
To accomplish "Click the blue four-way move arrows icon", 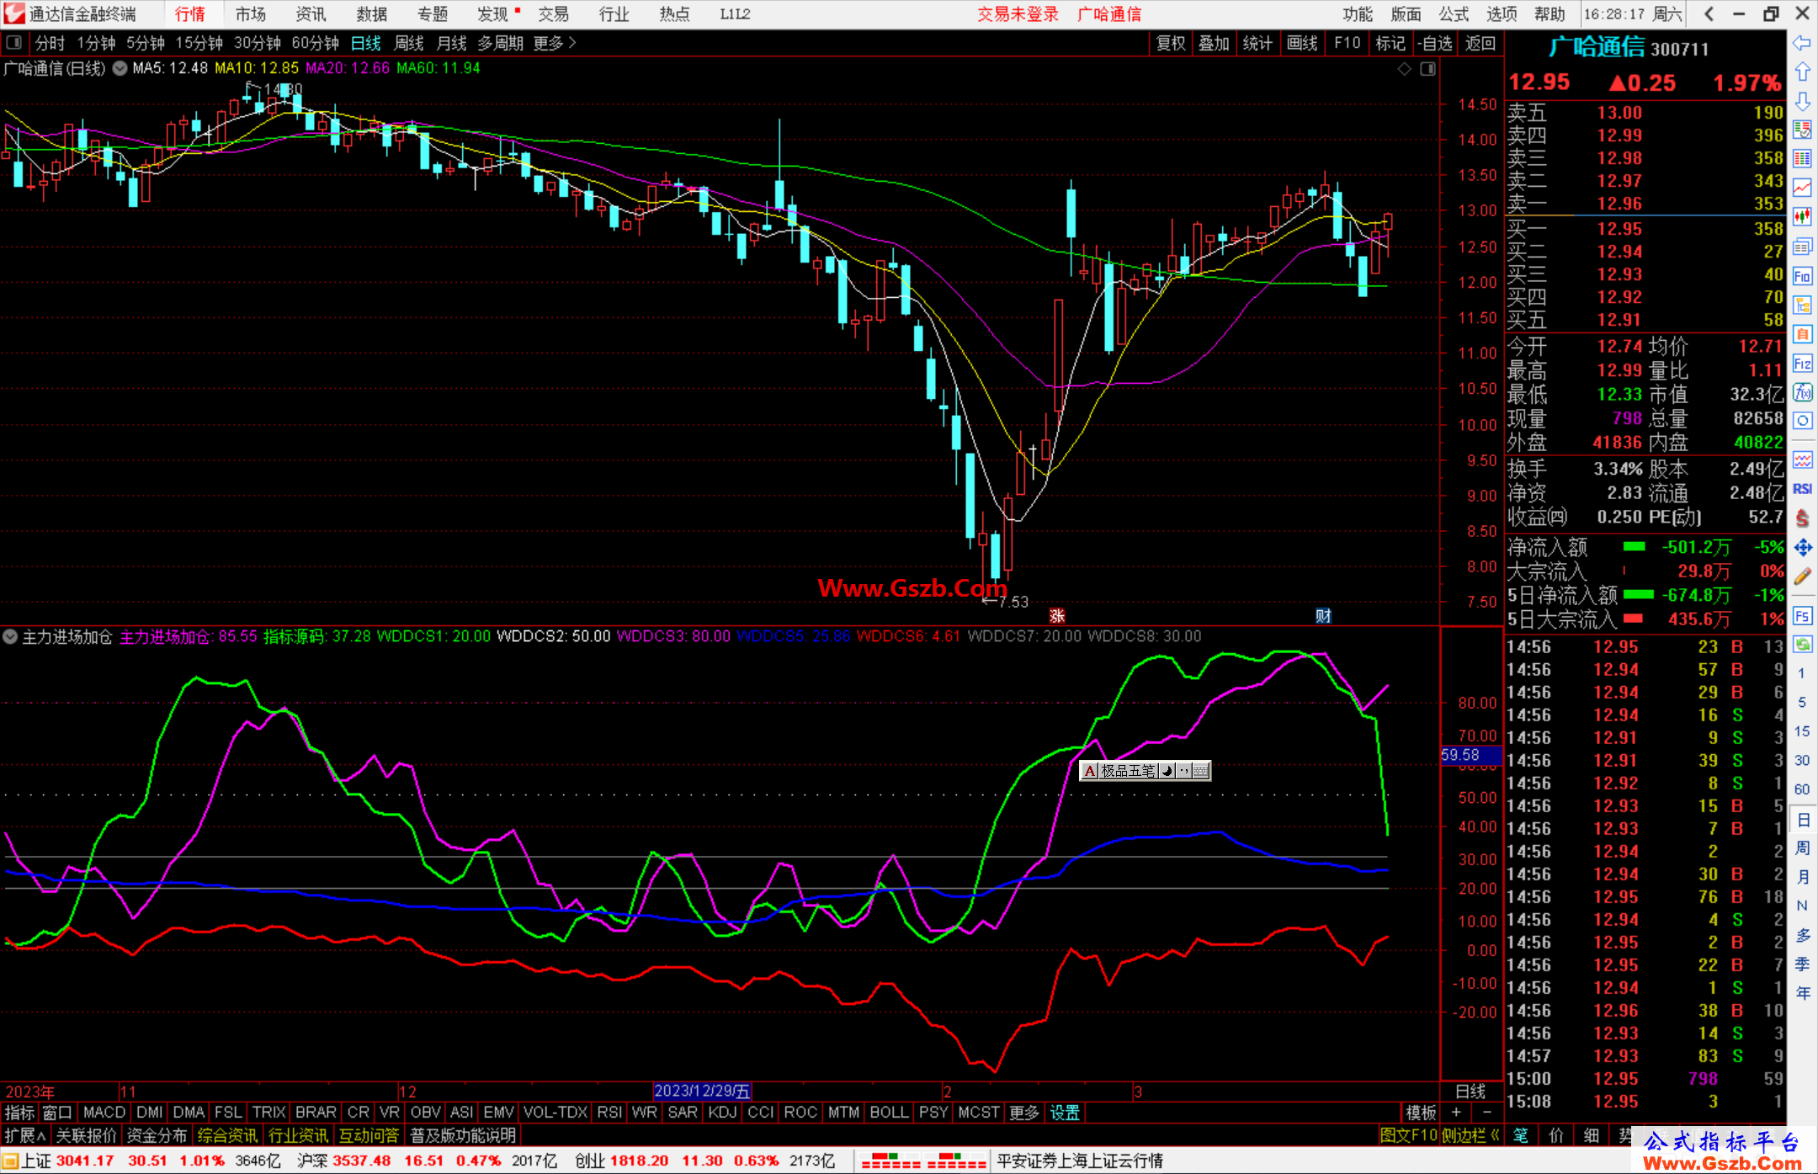I will pyautogui.click(x=1802, y=548).
